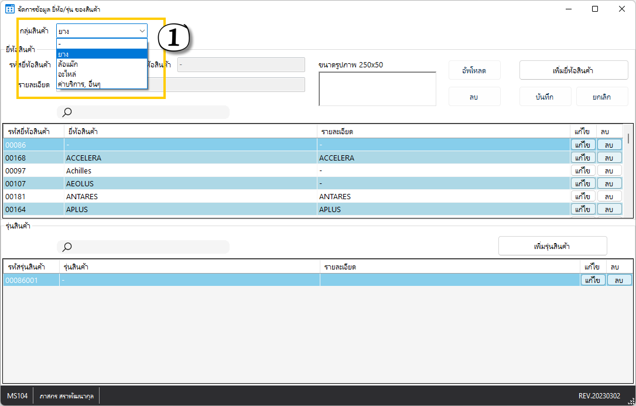The image size is (636, 406).
Task: Click the application icon in title bar
Action: 10,9
